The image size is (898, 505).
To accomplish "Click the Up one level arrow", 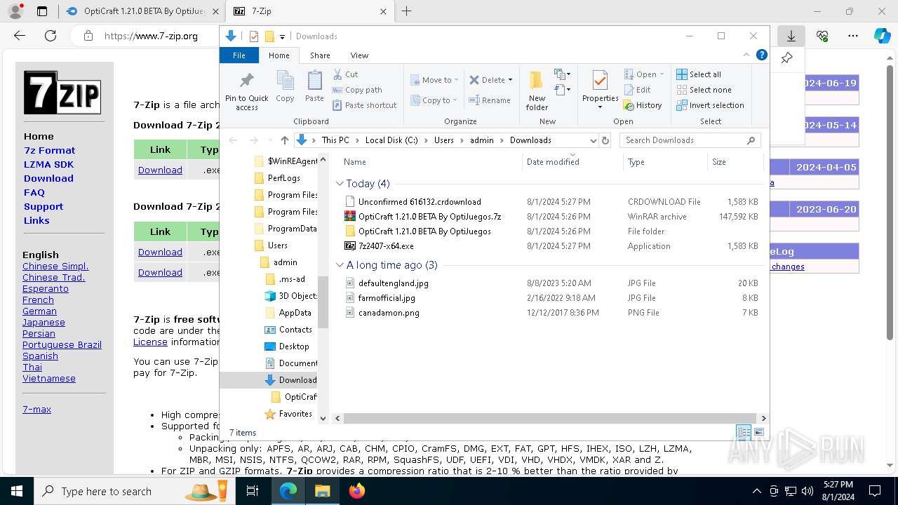I will tap(284, 140).
